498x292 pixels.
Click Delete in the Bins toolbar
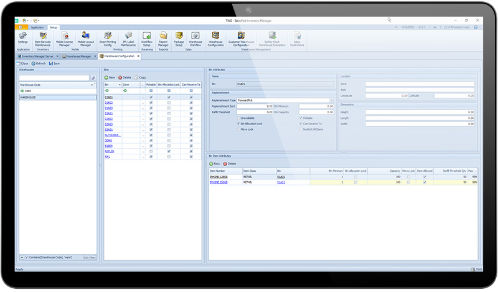(x=125, y=78)
